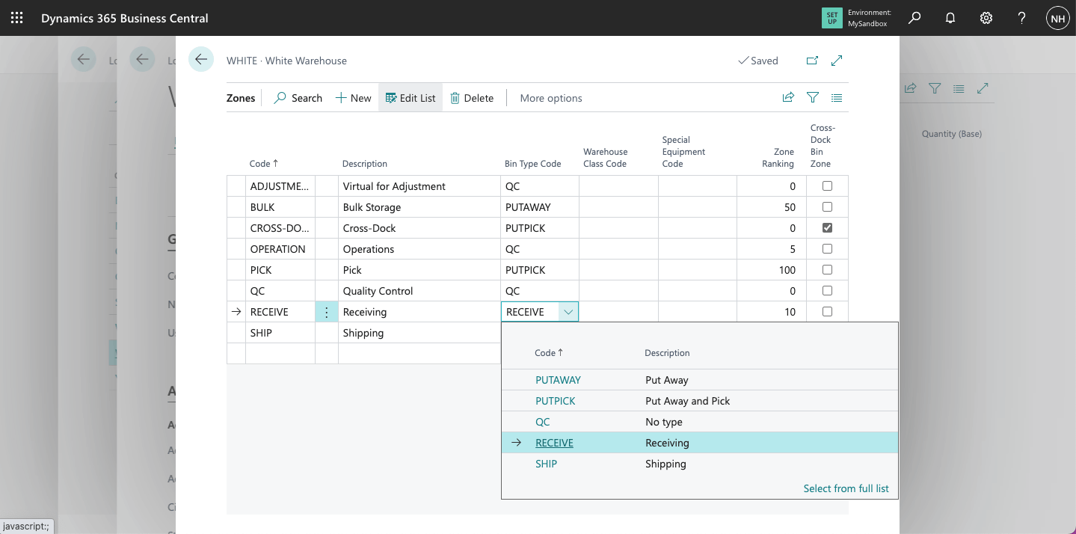Open the help question mark icon
This screenshot has height=534, width=1076.
pos(1022,18)
